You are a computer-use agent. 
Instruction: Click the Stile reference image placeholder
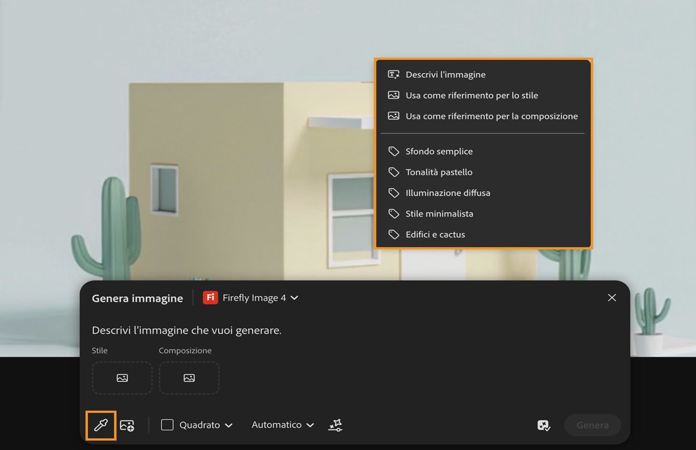point(122,377)
